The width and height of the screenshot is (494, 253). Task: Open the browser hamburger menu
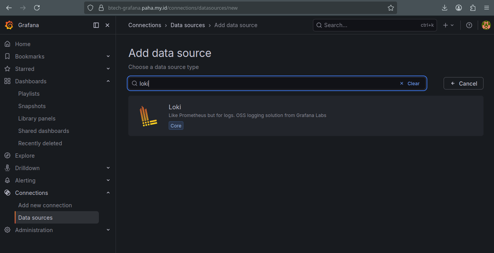point(486,8)
